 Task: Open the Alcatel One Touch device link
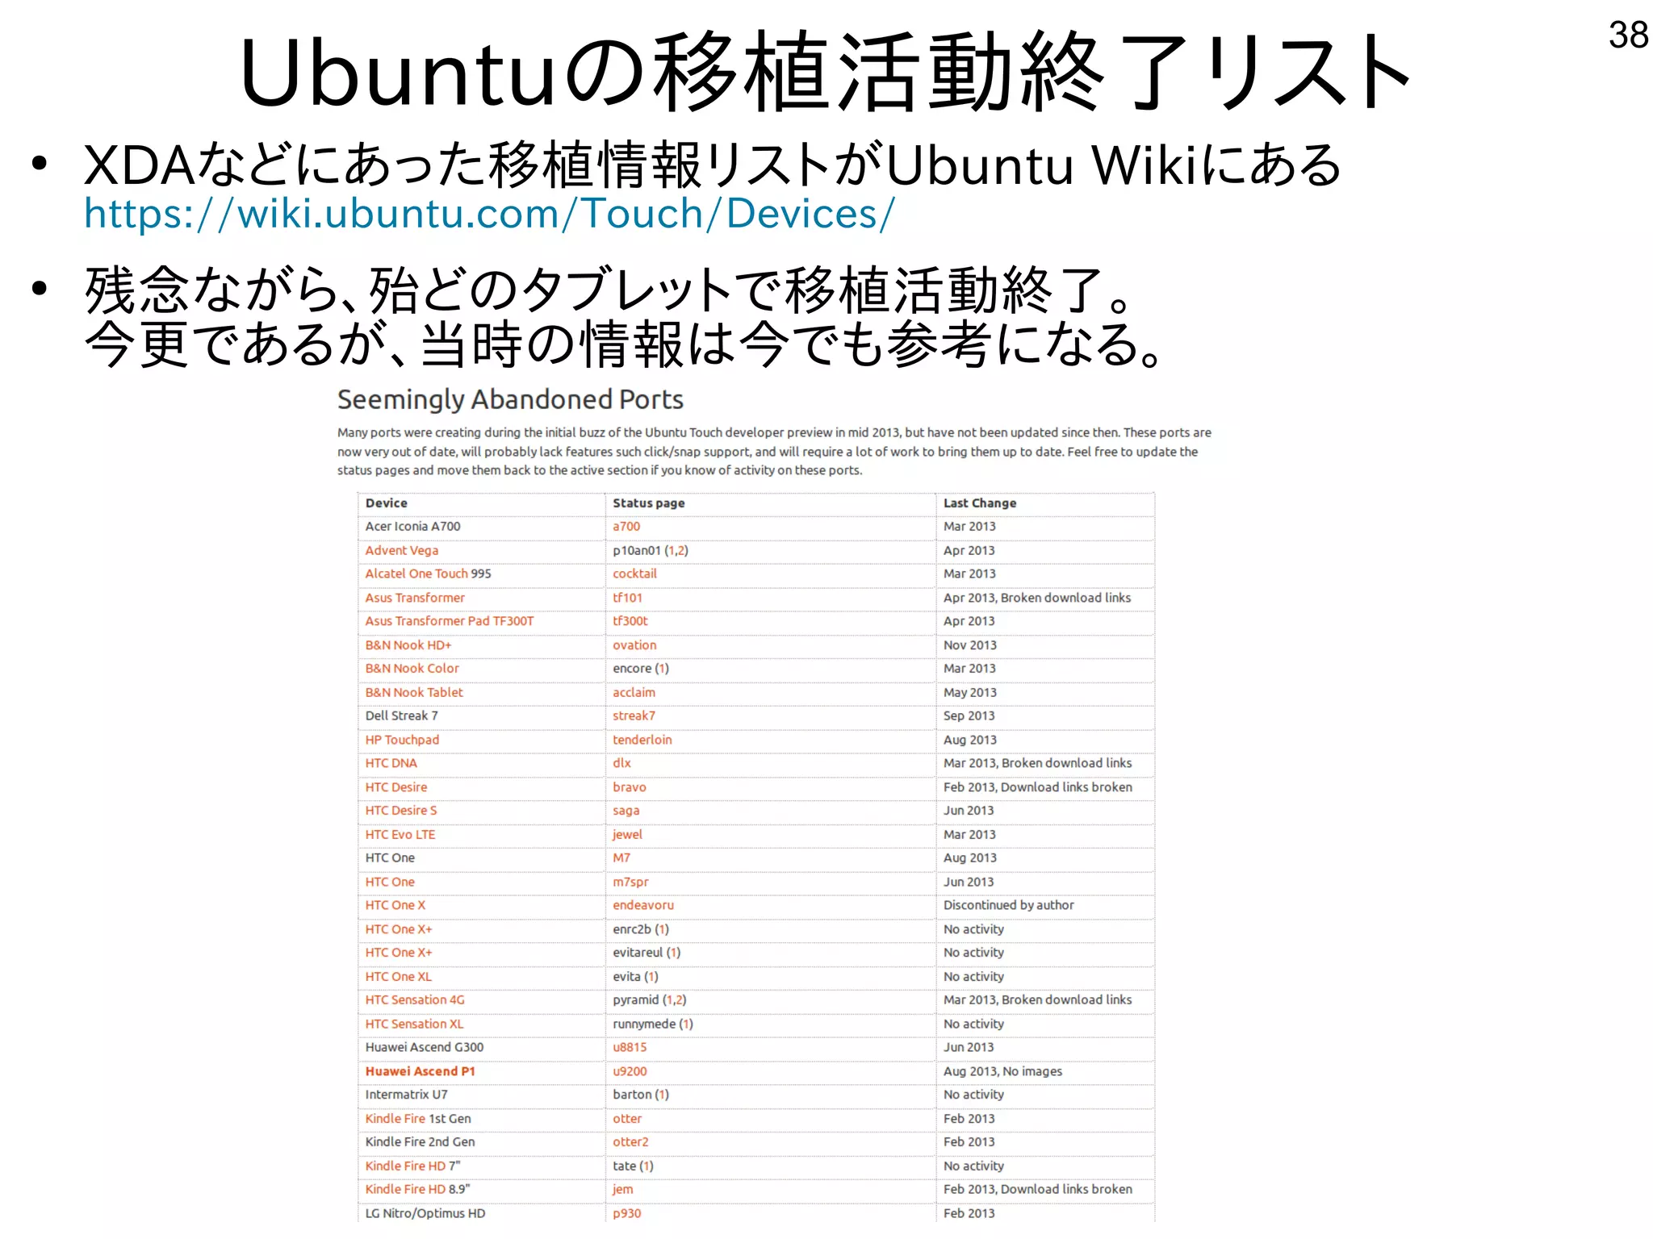(x=416, y=574)
